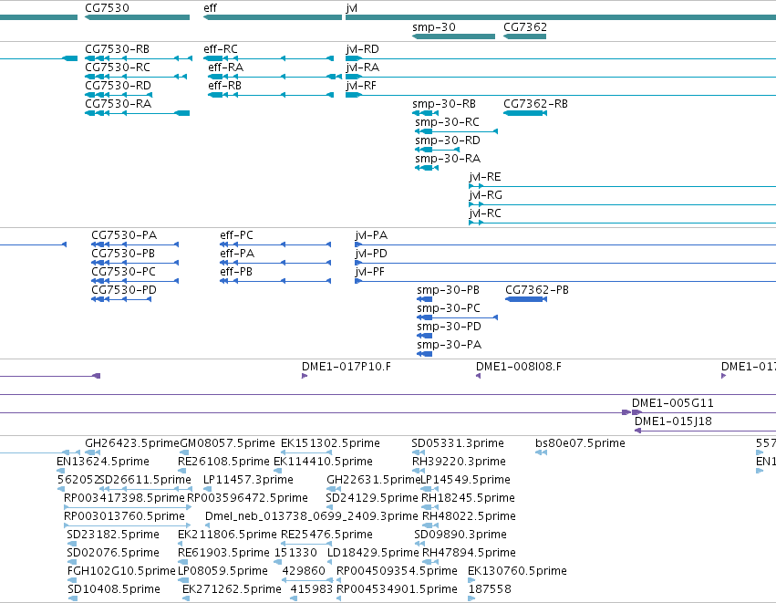Viewport: 776px width, 603px height.
Task: Click EST label RP004534901.5prime
Action: click(397, 590)
